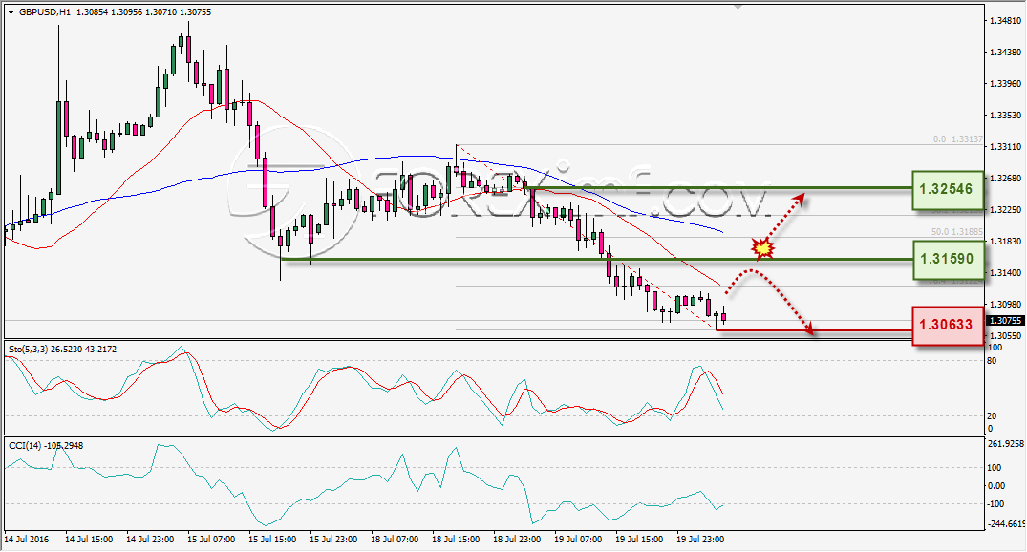
Task: Click price scale value 1.30550
Action: pyautogui.click(x=1005, y=335)
